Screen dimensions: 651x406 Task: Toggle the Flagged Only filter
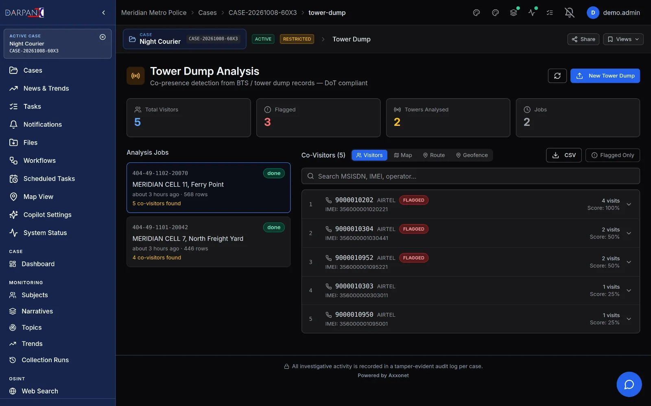[612, 155]
